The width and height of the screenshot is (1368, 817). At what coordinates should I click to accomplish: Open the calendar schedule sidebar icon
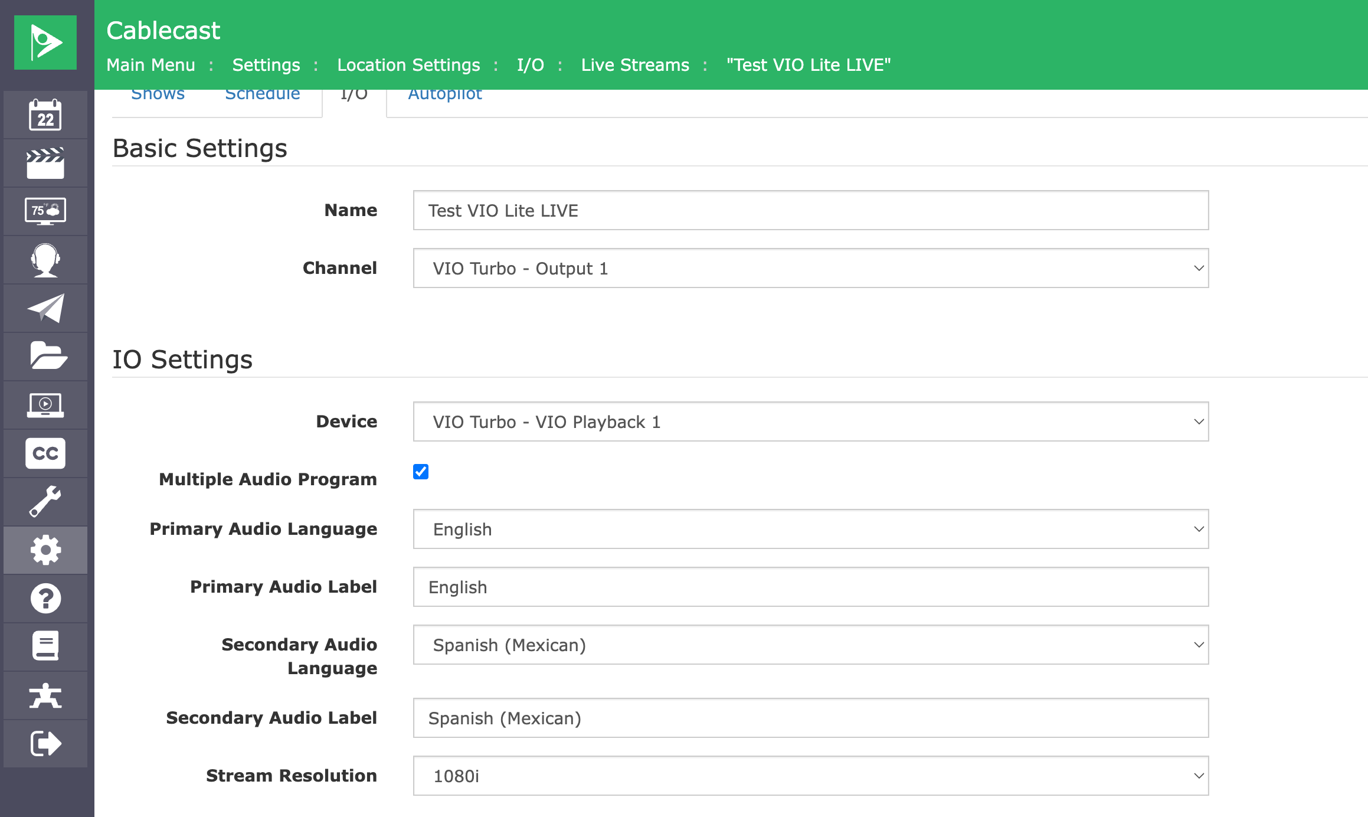[45, 115]
